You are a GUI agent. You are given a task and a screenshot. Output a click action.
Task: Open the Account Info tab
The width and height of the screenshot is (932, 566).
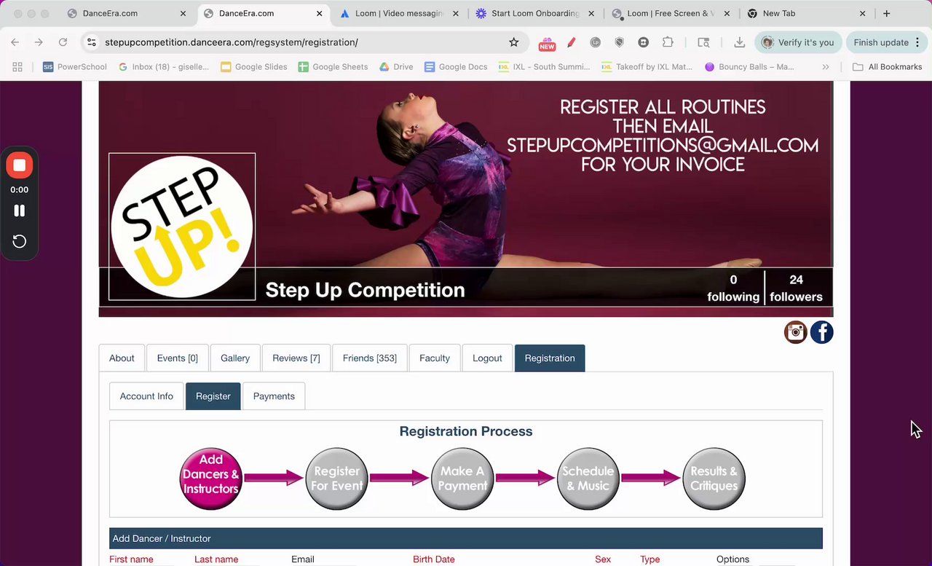[146, 396]
